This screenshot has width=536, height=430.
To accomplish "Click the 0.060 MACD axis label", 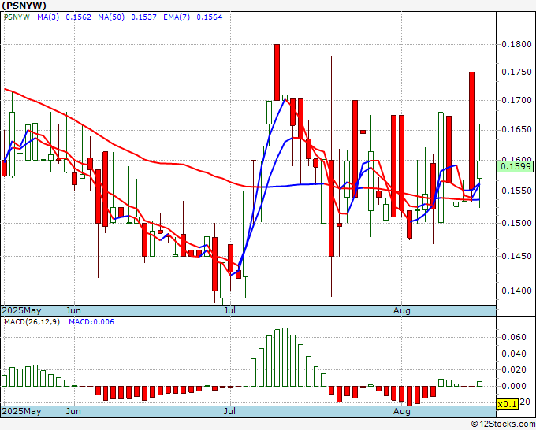I will [x=514, y=337].
